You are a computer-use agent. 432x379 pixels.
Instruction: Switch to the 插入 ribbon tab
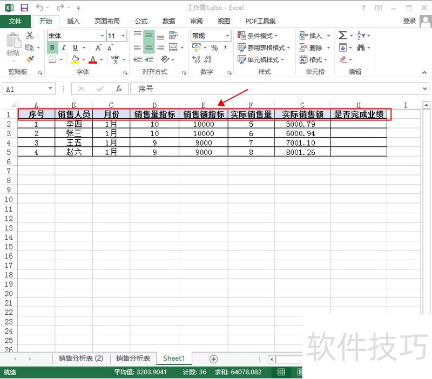pyautogui.click(x=73, y=21)
